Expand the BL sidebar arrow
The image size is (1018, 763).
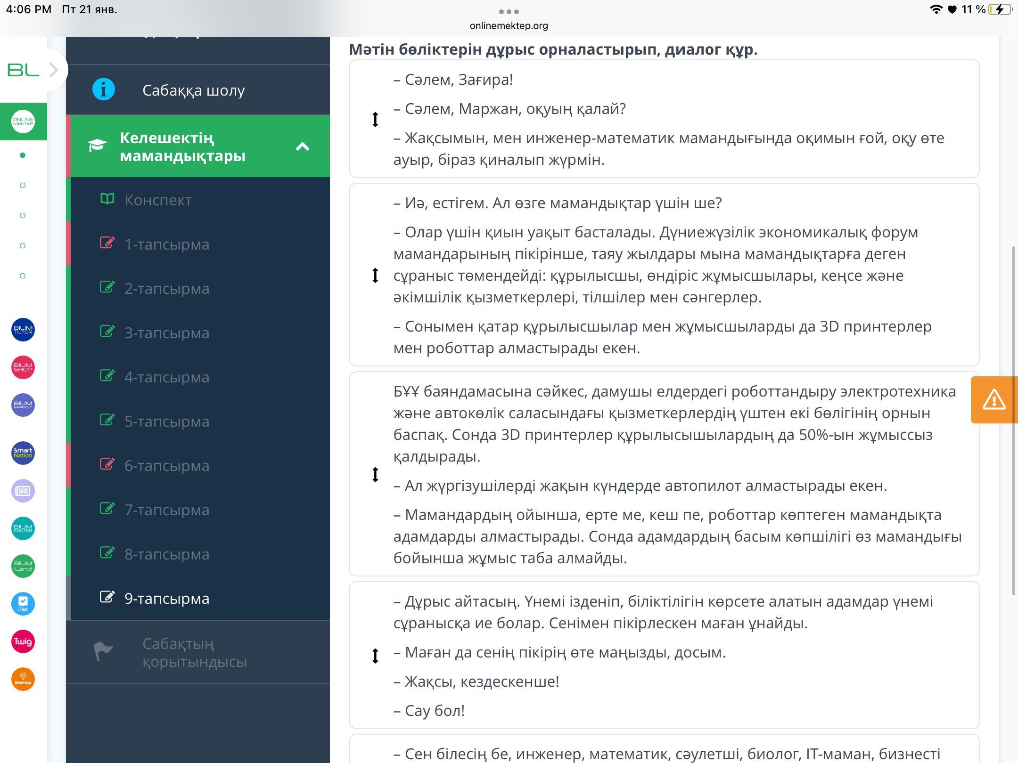(x=54, y=70)
